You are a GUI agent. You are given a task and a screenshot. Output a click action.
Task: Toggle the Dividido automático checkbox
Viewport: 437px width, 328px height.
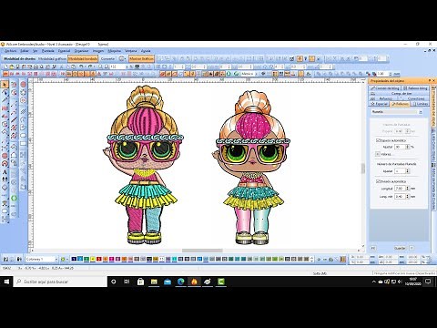pyautogui.click(x=378, y=181)
